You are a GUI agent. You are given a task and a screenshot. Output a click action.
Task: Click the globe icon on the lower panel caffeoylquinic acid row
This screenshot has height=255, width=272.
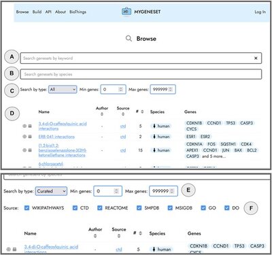pyautogui.click(x=9, y=249)
